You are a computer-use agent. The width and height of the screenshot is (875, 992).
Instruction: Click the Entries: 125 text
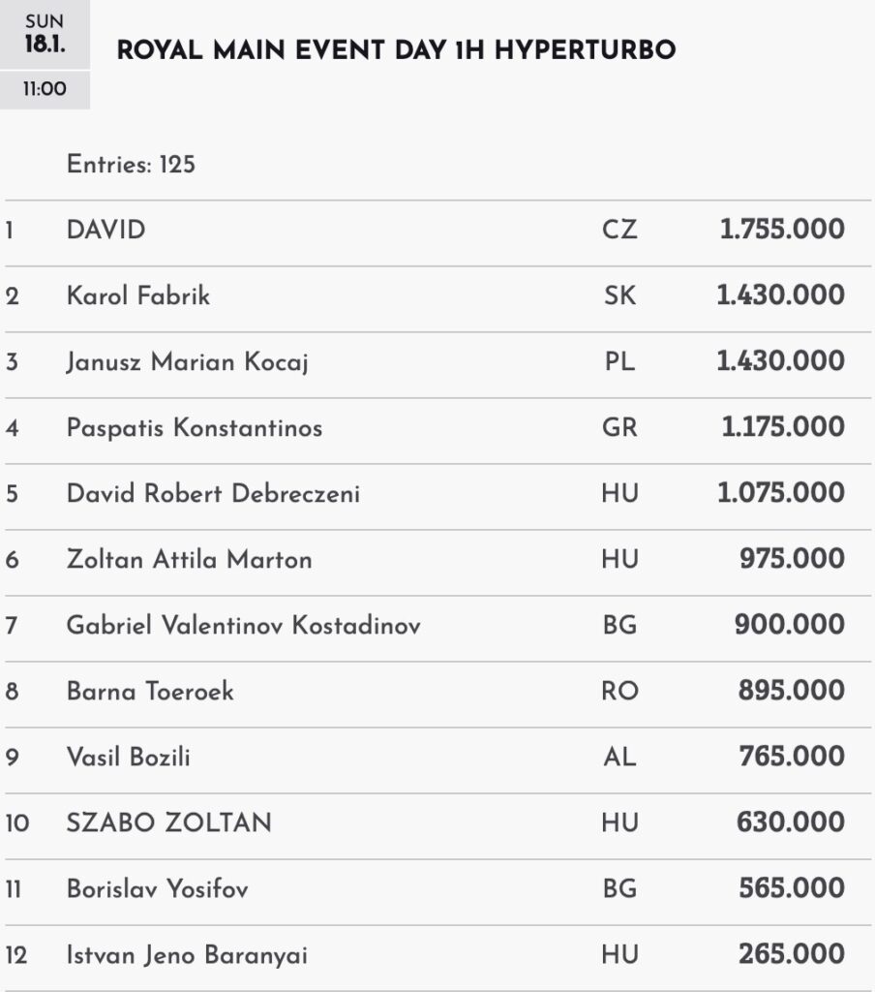pos(131,165)
